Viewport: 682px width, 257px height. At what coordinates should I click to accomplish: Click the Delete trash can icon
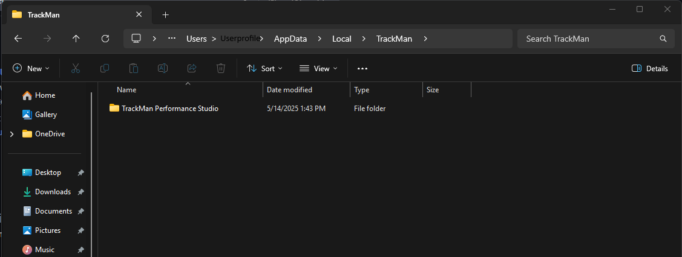click(x=221, y=68)
